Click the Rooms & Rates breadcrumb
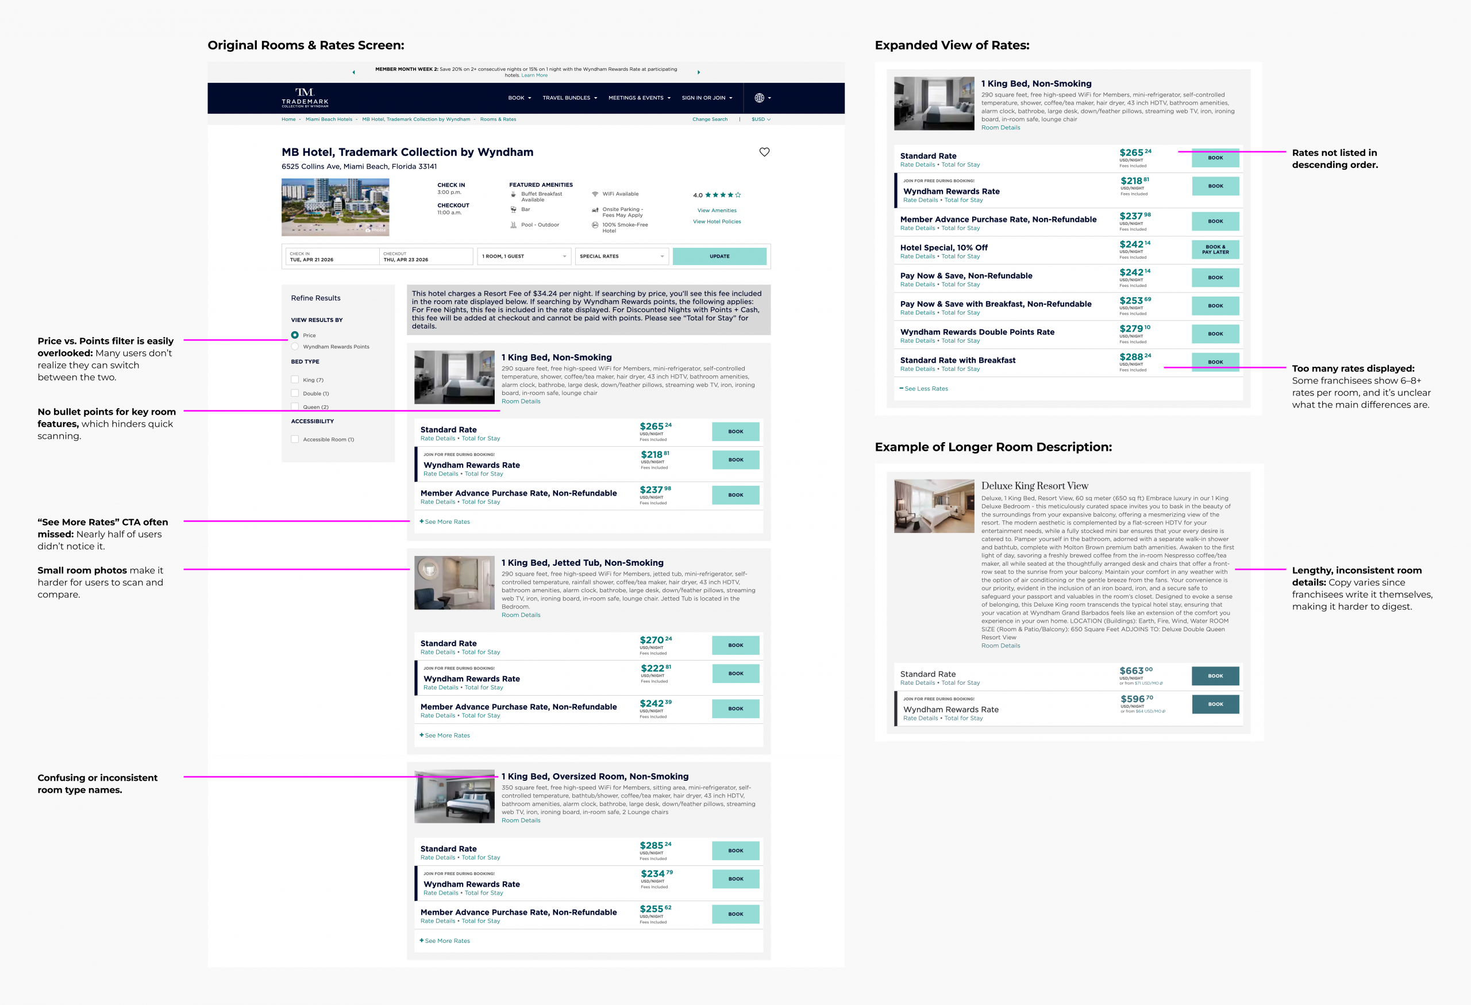Viewport: 1471px width, 1005px height. (498, 119)
